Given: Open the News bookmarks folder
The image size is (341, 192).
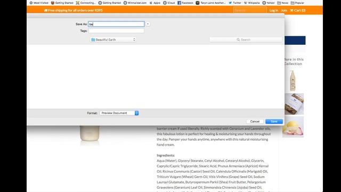Looking at the screenshot, I should click(x=282, y=3).
